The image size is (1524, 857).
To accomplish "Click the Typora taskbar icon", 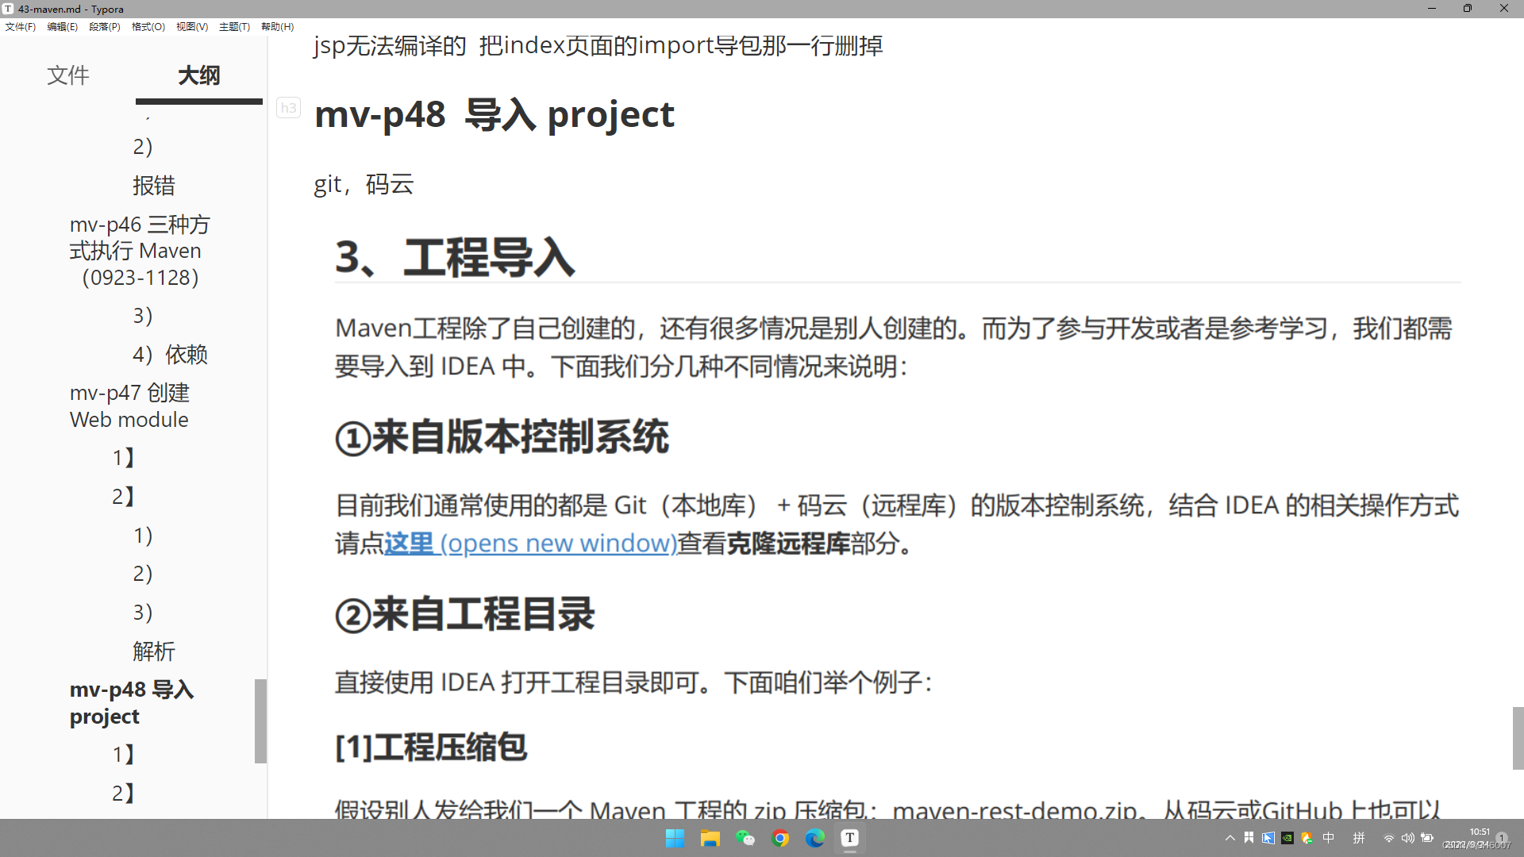I will (x=849, y=838).
